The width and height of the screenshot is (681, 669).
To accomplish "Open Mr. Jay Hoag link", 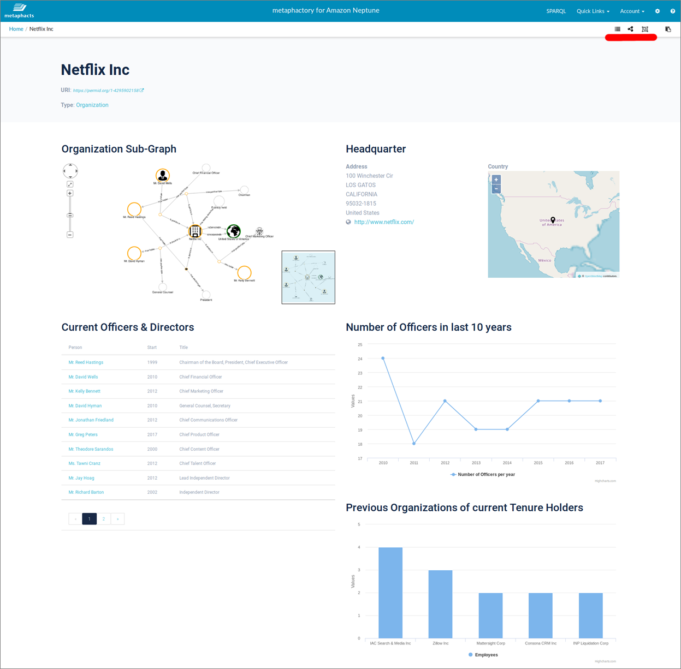I will pos(81,478).
